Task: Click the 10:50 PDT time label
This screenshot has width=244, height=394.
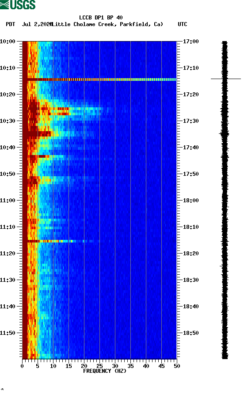Action: click(x=8, y=174)
